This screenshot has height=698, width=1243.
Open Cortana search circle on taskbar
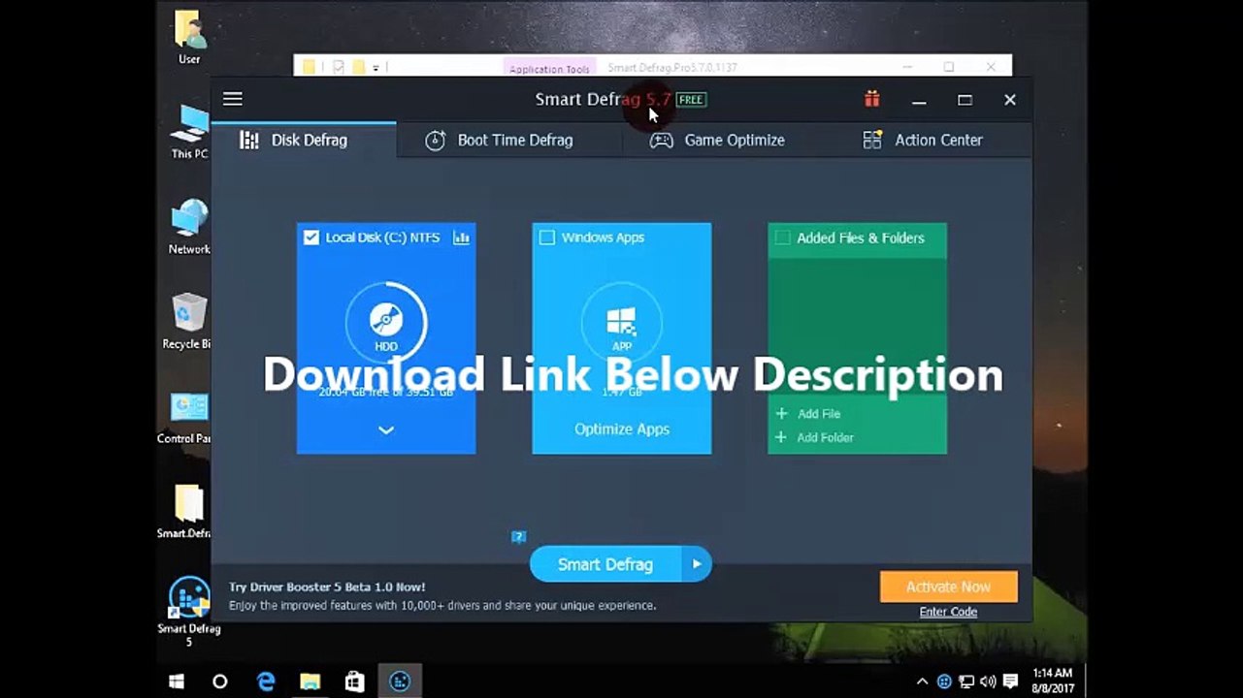[x=220, y=682]
